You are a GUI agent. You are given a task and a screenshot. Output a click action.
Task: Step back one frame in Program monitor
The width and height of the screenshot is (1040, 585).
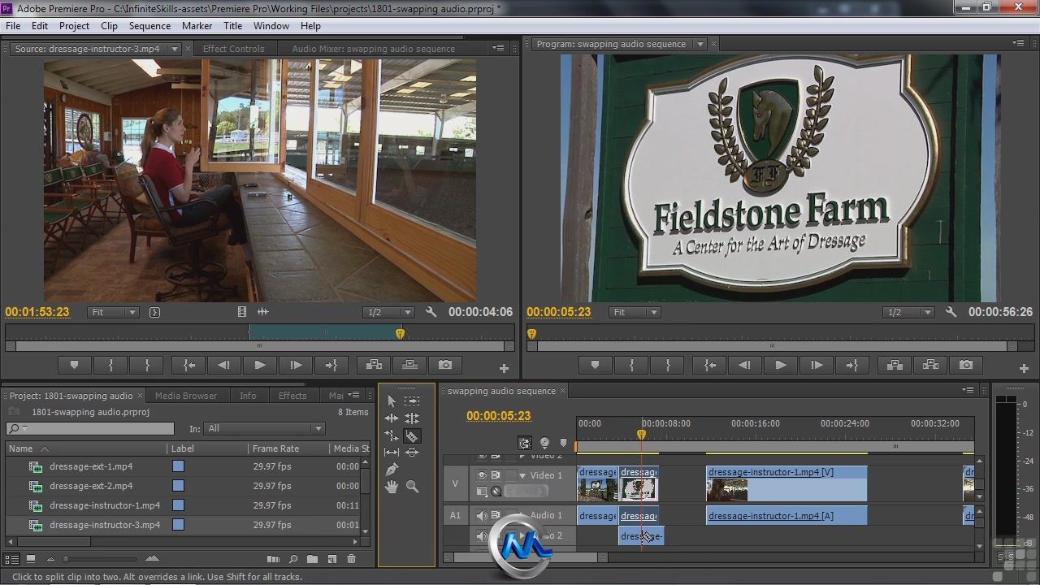744,366
